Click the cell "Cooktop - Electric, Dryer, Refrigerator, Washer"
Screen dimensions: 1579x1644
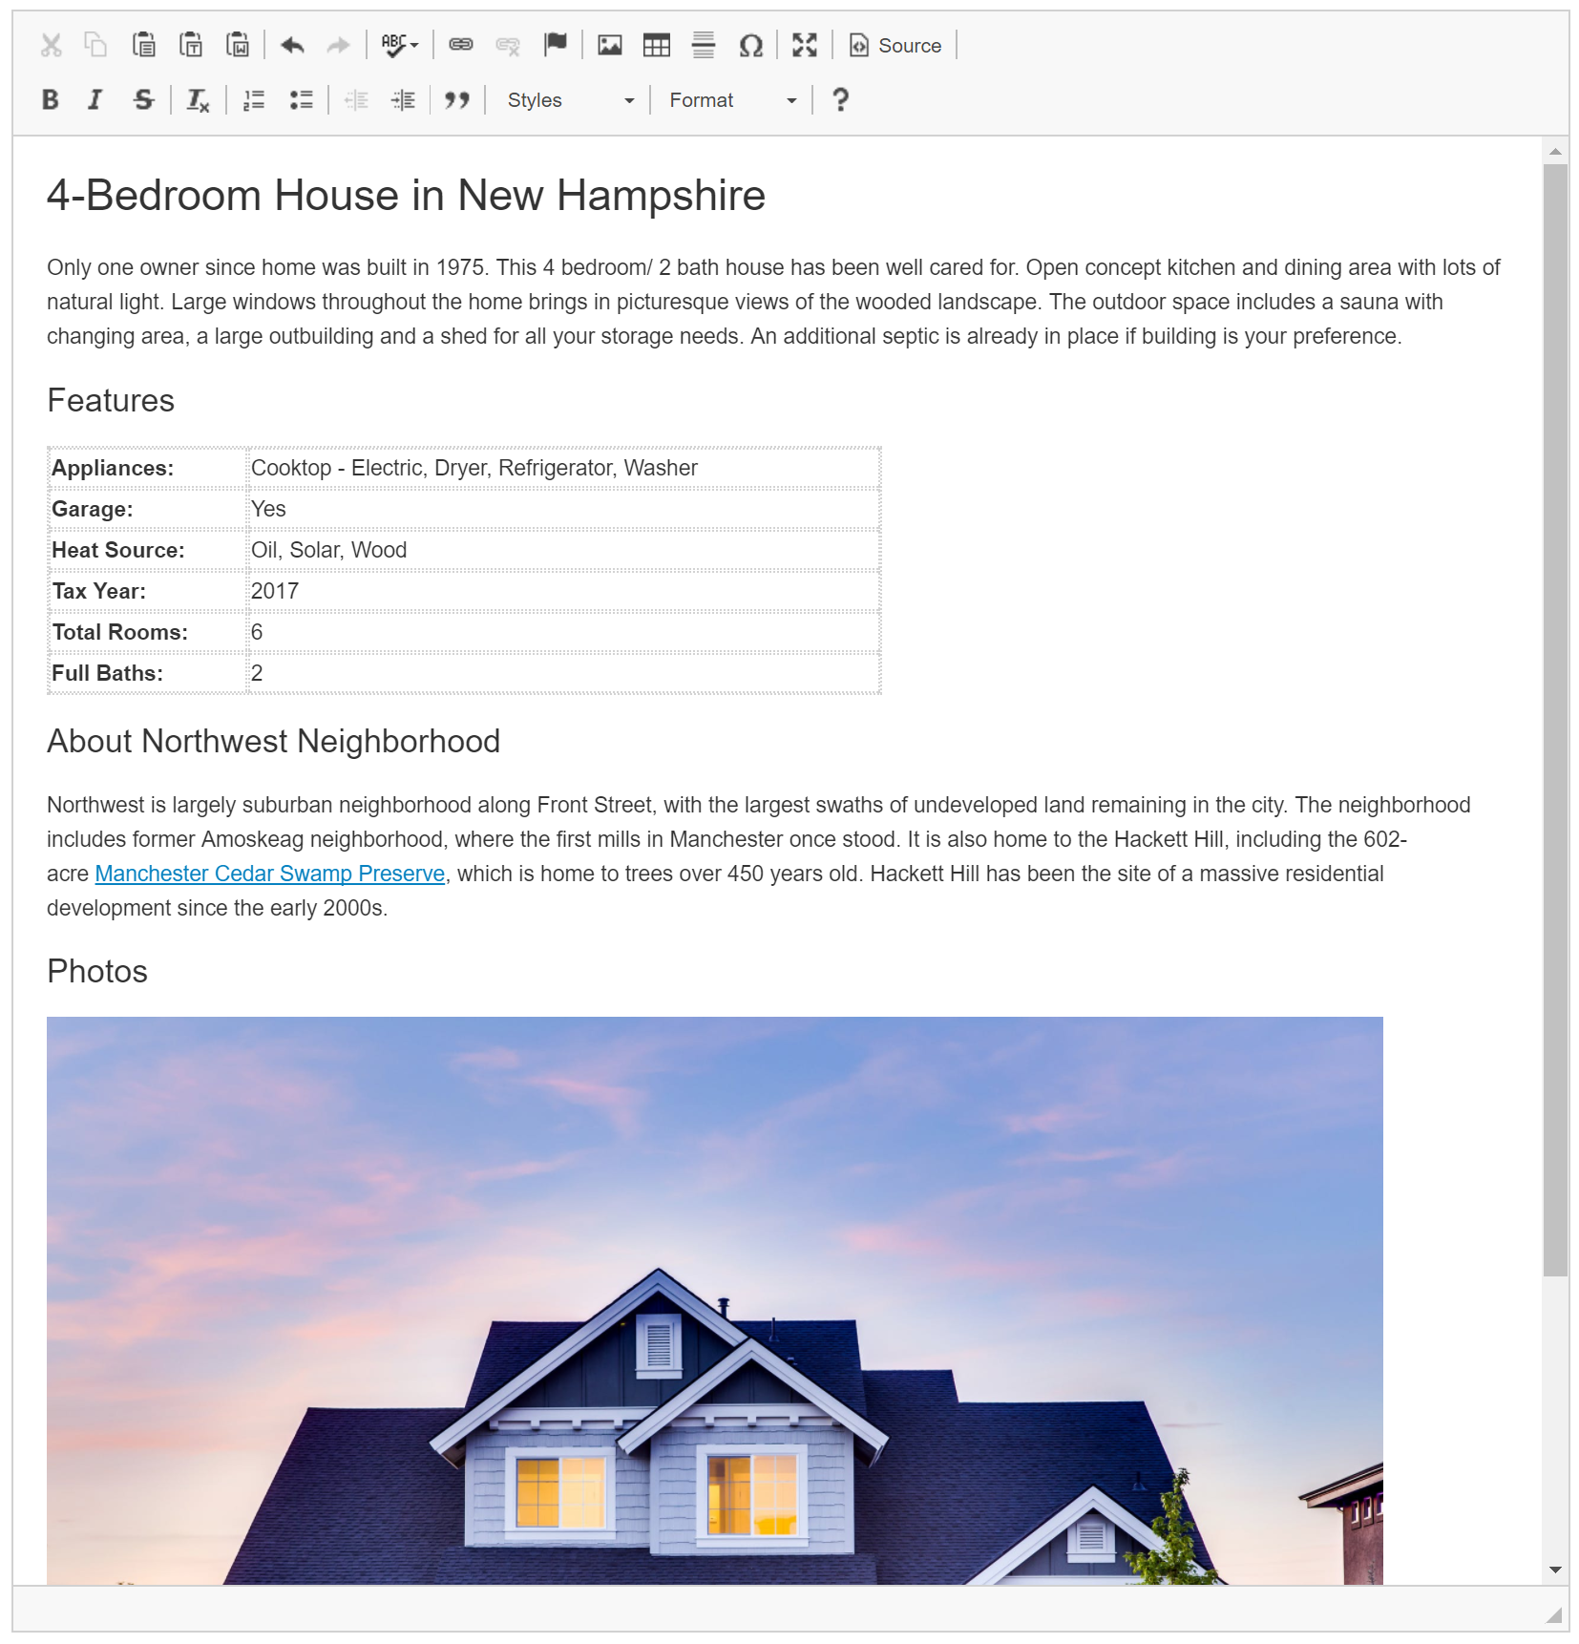click(564, 468)
